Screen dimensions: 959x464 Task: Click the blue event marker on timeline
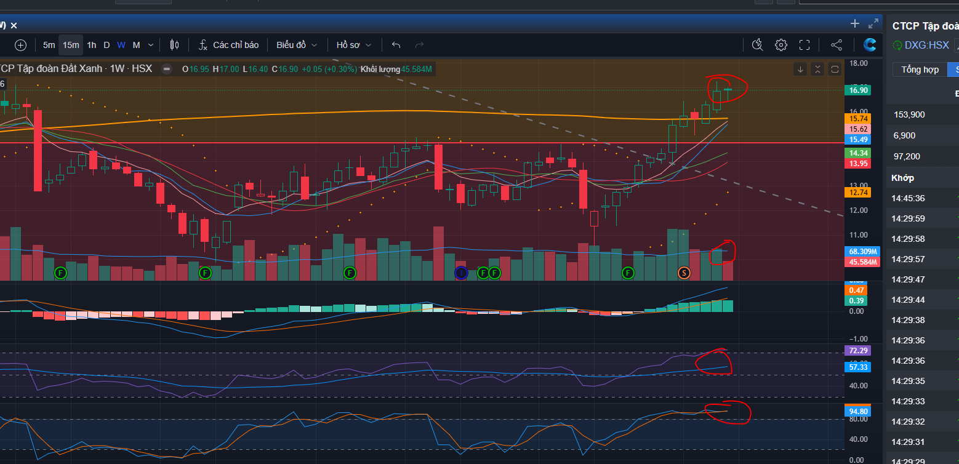(461, 273)
